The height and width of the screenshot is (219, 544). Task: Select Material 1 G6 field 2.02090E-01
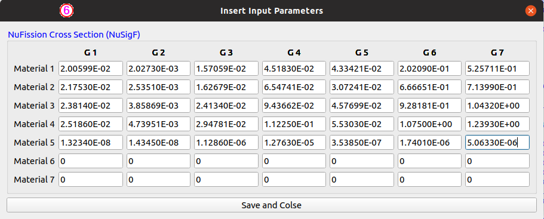[429, 69]
